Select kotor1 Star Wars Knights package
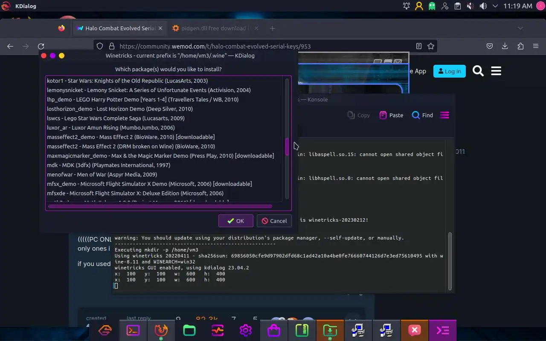The height and width of the screenshot is (341, 546). coord(164,81)
